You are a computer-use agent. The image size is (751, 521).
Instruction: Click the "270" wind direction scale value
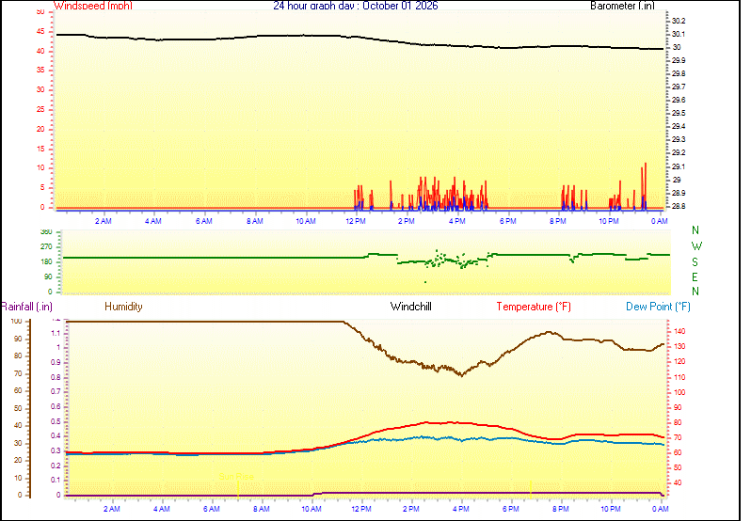[x=46, y=247]
